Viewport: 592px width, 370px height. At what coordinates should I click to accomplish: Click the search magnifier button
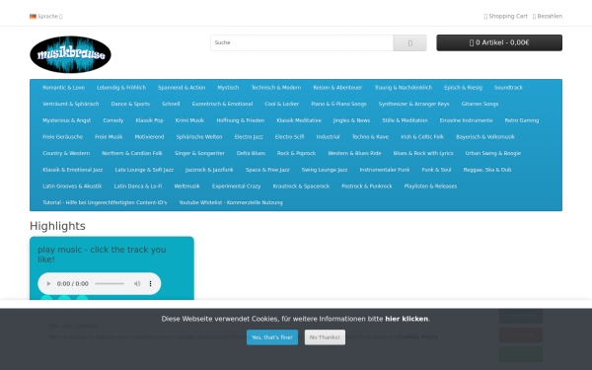point(410,42)
